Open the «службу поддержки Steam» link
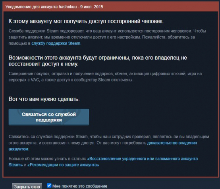Image resolution: width=220 pixels, height=189 pixels. (56, 43)
